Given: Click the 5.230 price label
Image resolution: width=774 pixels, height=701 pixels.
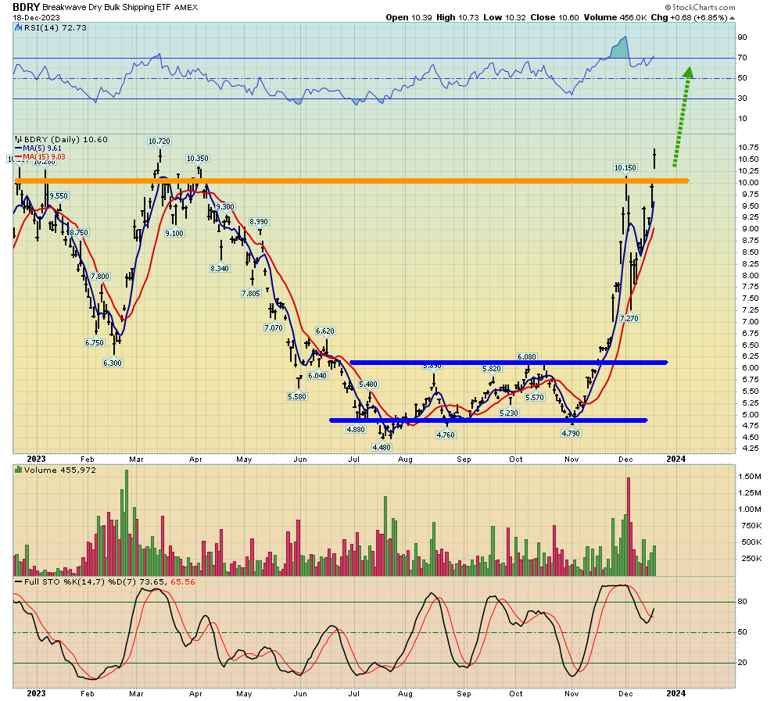Looking at the screenshot, I should click(509, 413).
